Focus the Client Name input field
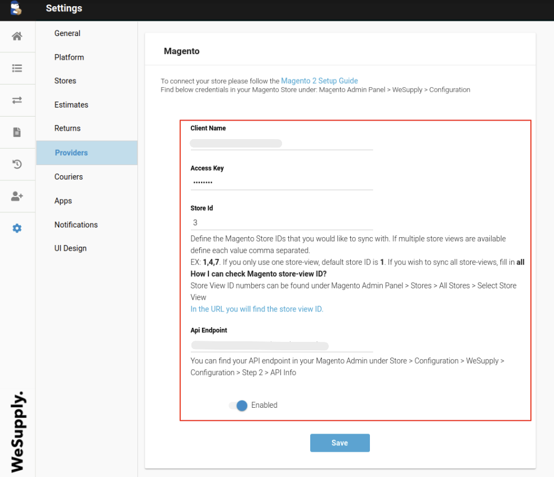This screenshot has width=554, height=477. 282,144
